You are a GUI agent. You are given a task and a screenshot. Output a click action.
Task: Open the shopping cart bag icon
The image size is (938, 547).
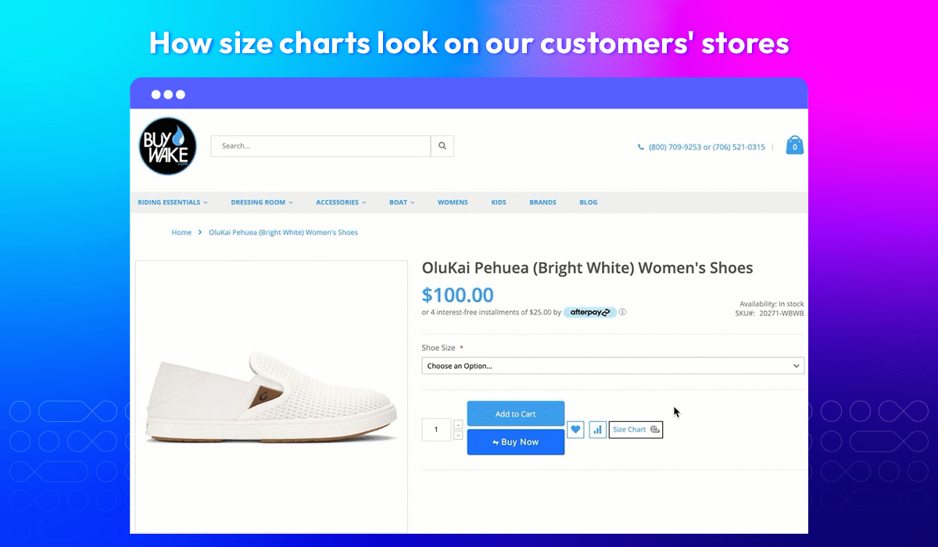coord(795,145)
